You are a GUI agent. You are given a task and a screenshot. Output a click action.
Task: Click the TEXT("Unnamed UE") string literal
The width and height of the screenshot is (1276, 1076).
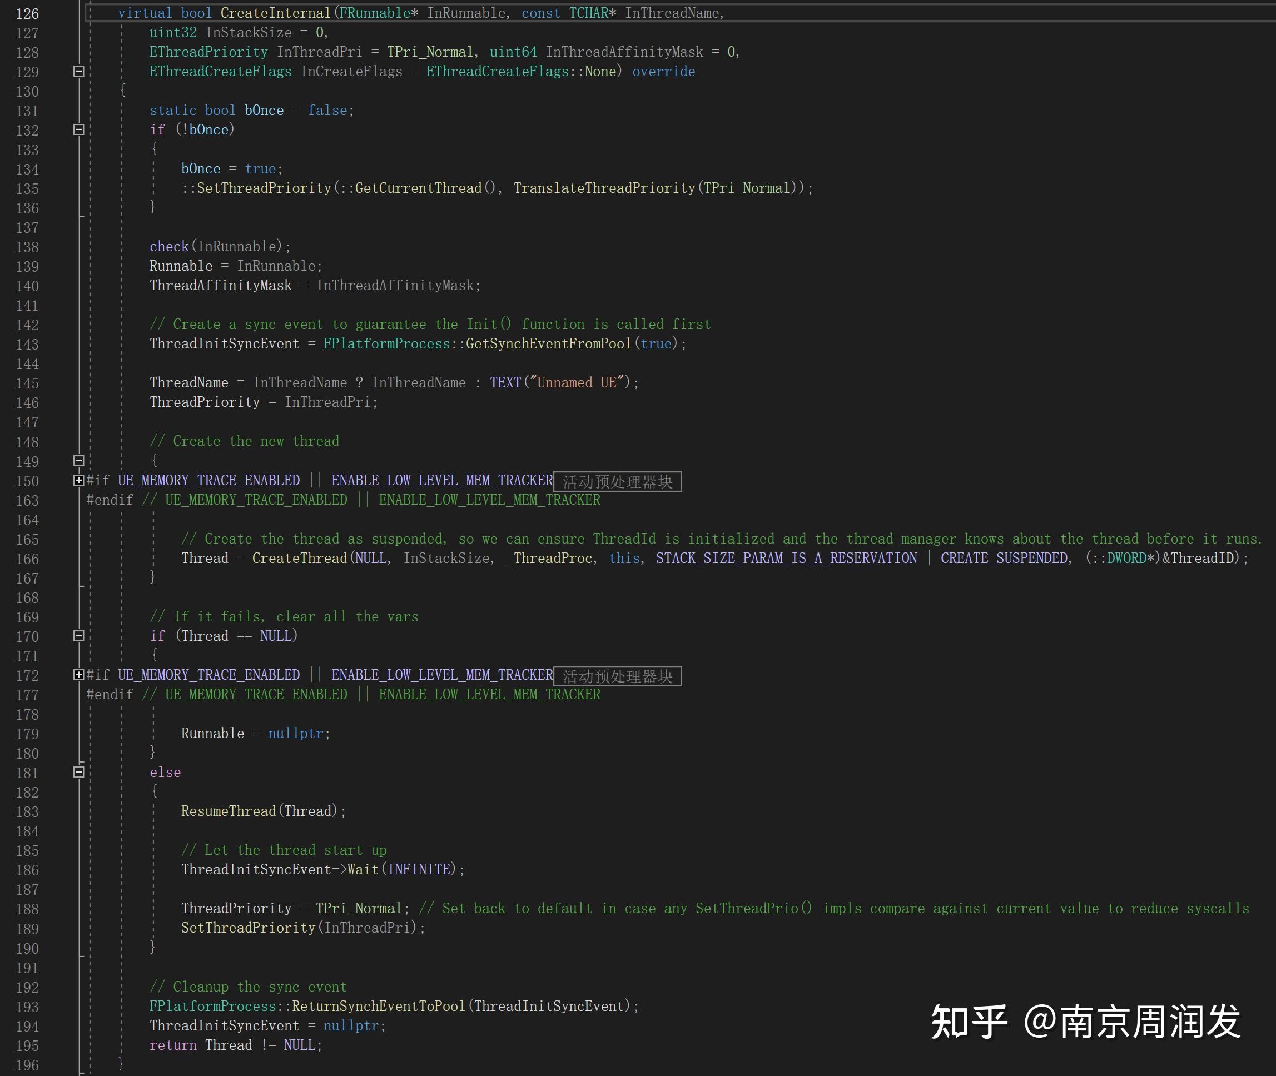pyautogui.click(x=562, y=382)
